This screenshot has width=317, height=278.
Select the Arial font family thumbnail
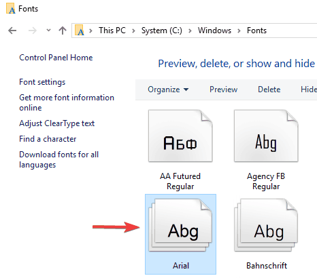point(180,226)
